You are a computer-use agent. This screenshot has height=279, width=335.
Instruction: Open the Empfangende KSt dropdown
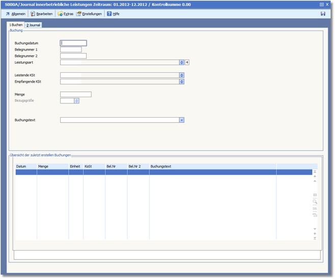(x=181, y=81)
